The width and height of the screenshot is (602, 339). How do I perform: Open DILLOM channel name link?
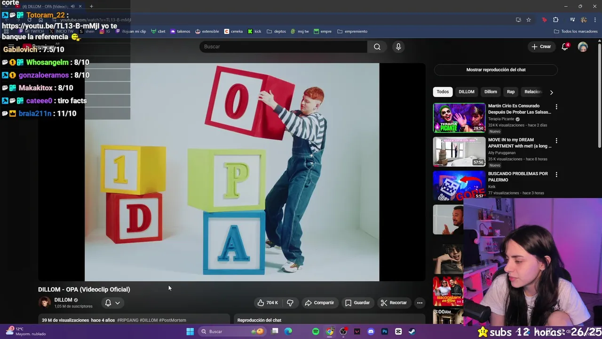63,300
